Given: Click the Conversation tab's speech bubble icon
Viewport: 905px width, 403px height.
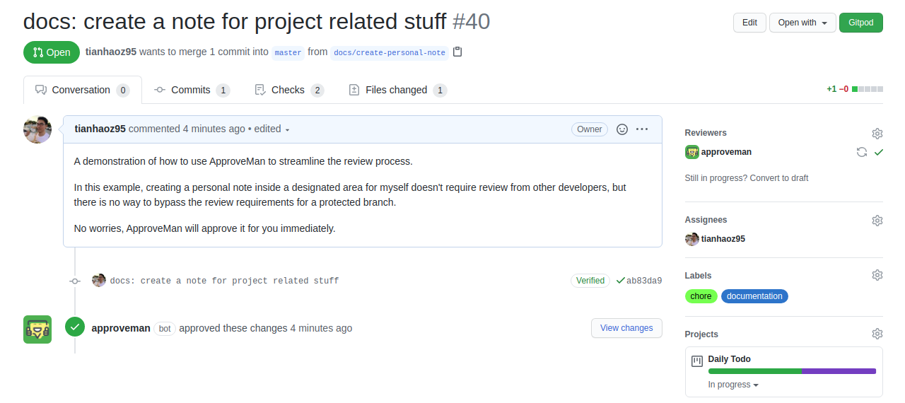Looking at the screenshot, I should coord(41,90).
